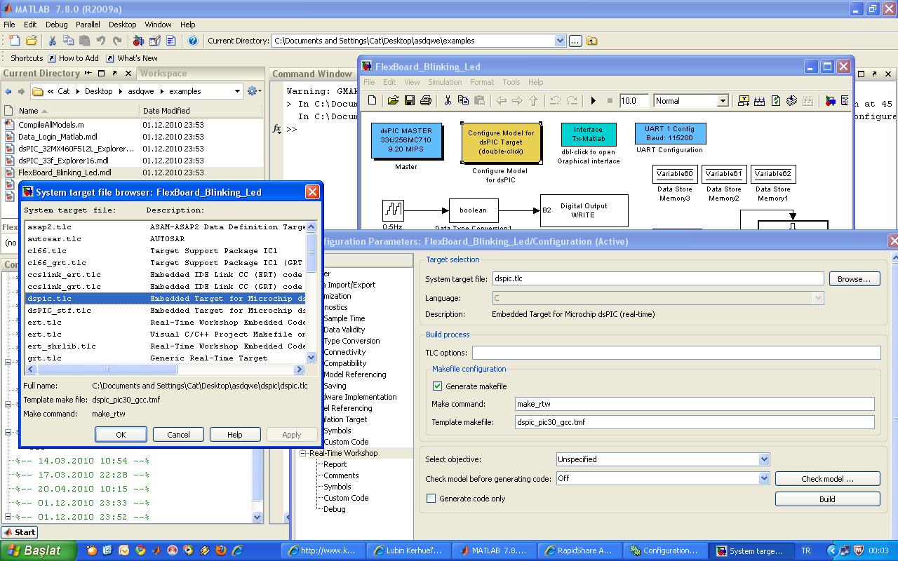Undock the Current Directory panel
Image resolution: width=898 pixels, height=561 pixels.
tap(115, 73)
